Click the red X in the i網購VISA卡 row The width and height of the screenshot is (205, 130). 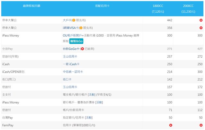pyautogui.click(x=201, y=28)
